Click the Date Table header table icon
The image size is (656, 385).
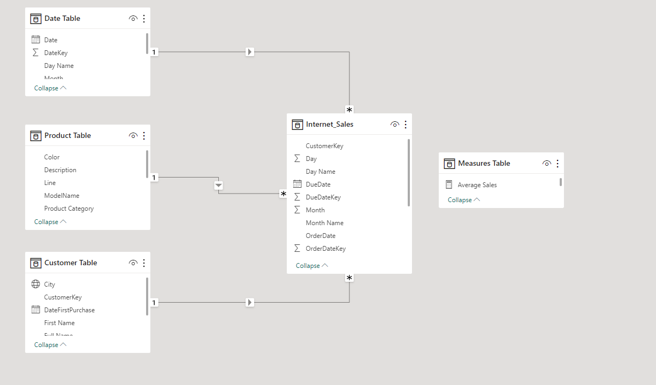pos(36,19)
